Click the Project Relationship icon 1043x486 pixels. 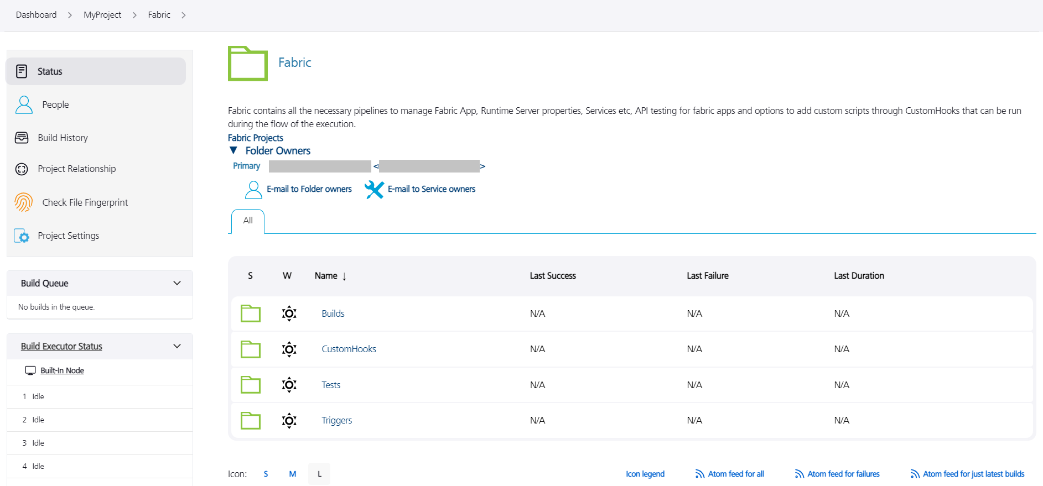tap(22, 169)
